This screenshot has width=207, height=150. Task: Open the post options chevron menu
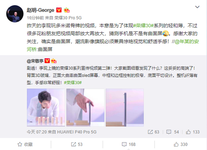pos(197,7)
